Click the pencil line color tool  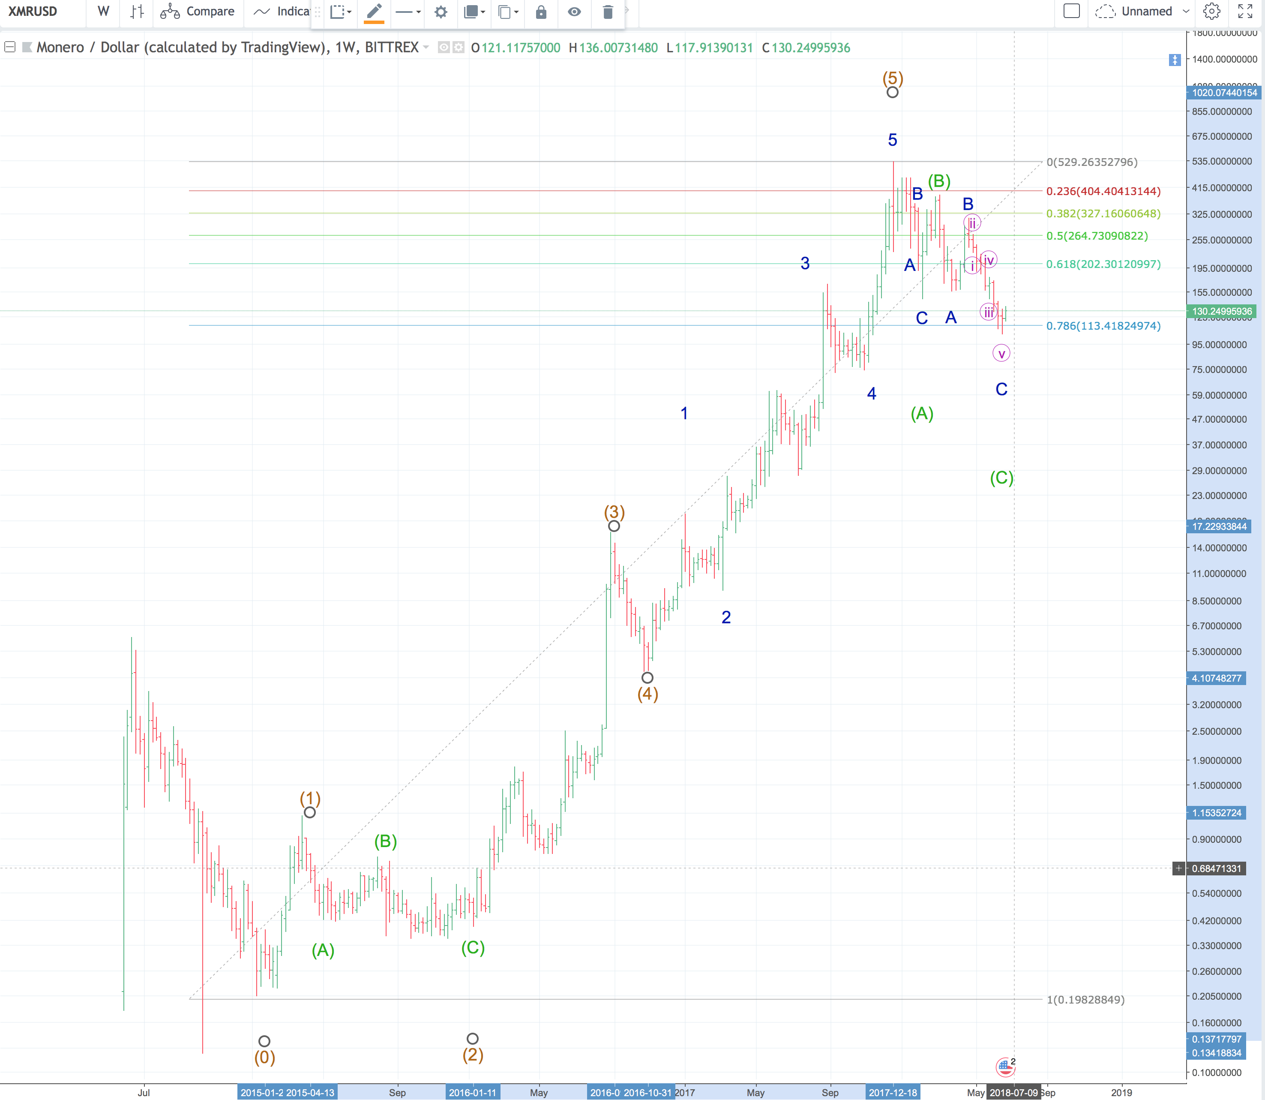374,12
